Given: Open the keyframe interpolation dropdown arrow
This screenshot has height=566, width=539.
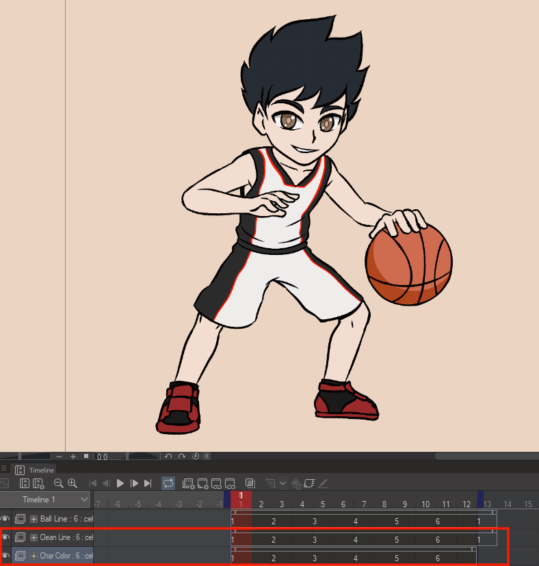Looking at the screenshot, I should coord(283,483).
